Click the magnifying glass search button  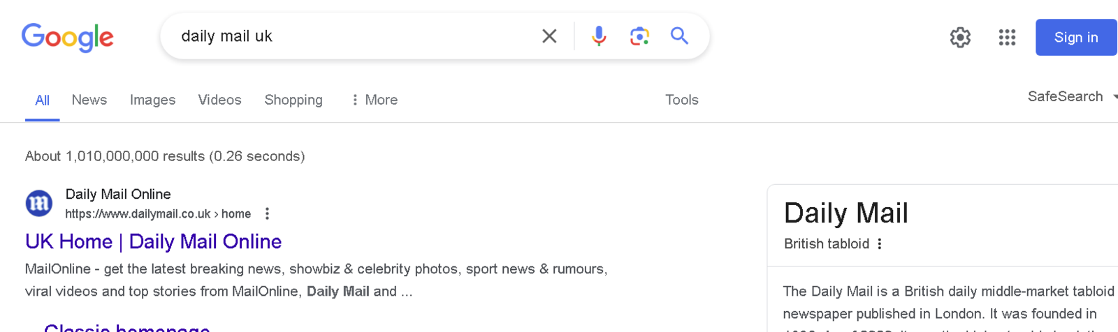point(679,36)
